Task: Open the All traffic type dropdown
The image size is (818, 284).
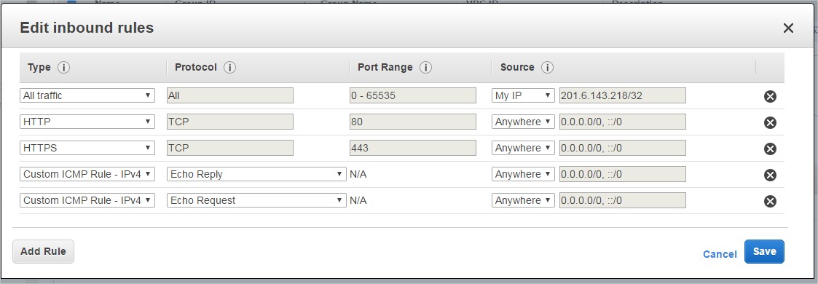Action: 87,95
